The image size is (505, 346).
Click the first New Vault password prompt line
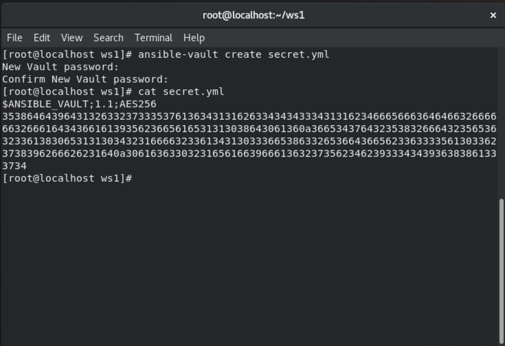tap(60, 67)
